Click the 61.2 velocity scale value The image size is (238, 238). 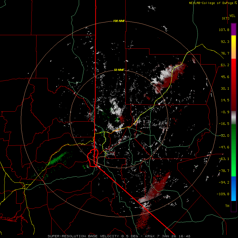pyautogui.click(x=225, y=65)
